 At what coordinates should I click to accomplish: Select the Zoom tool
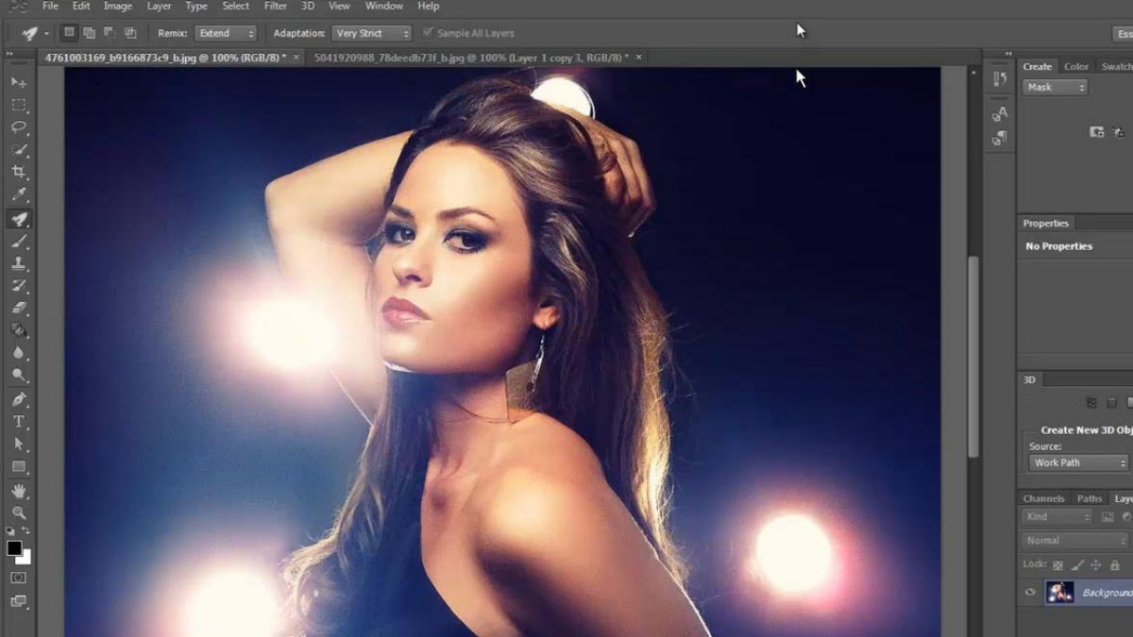click(19, 512)
